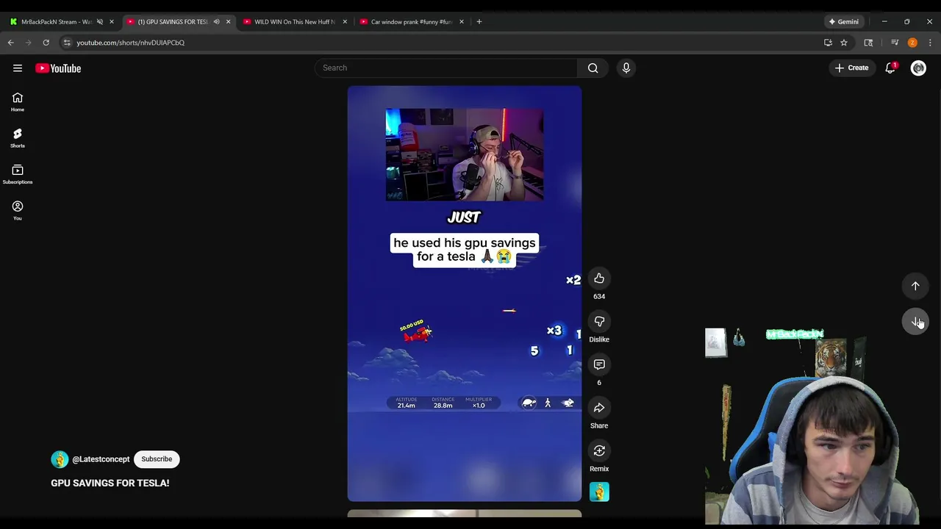Viewport: 941px width, 529px height.
Task: Open the Chrome three-dot menu
Action: tap(930, 43)
